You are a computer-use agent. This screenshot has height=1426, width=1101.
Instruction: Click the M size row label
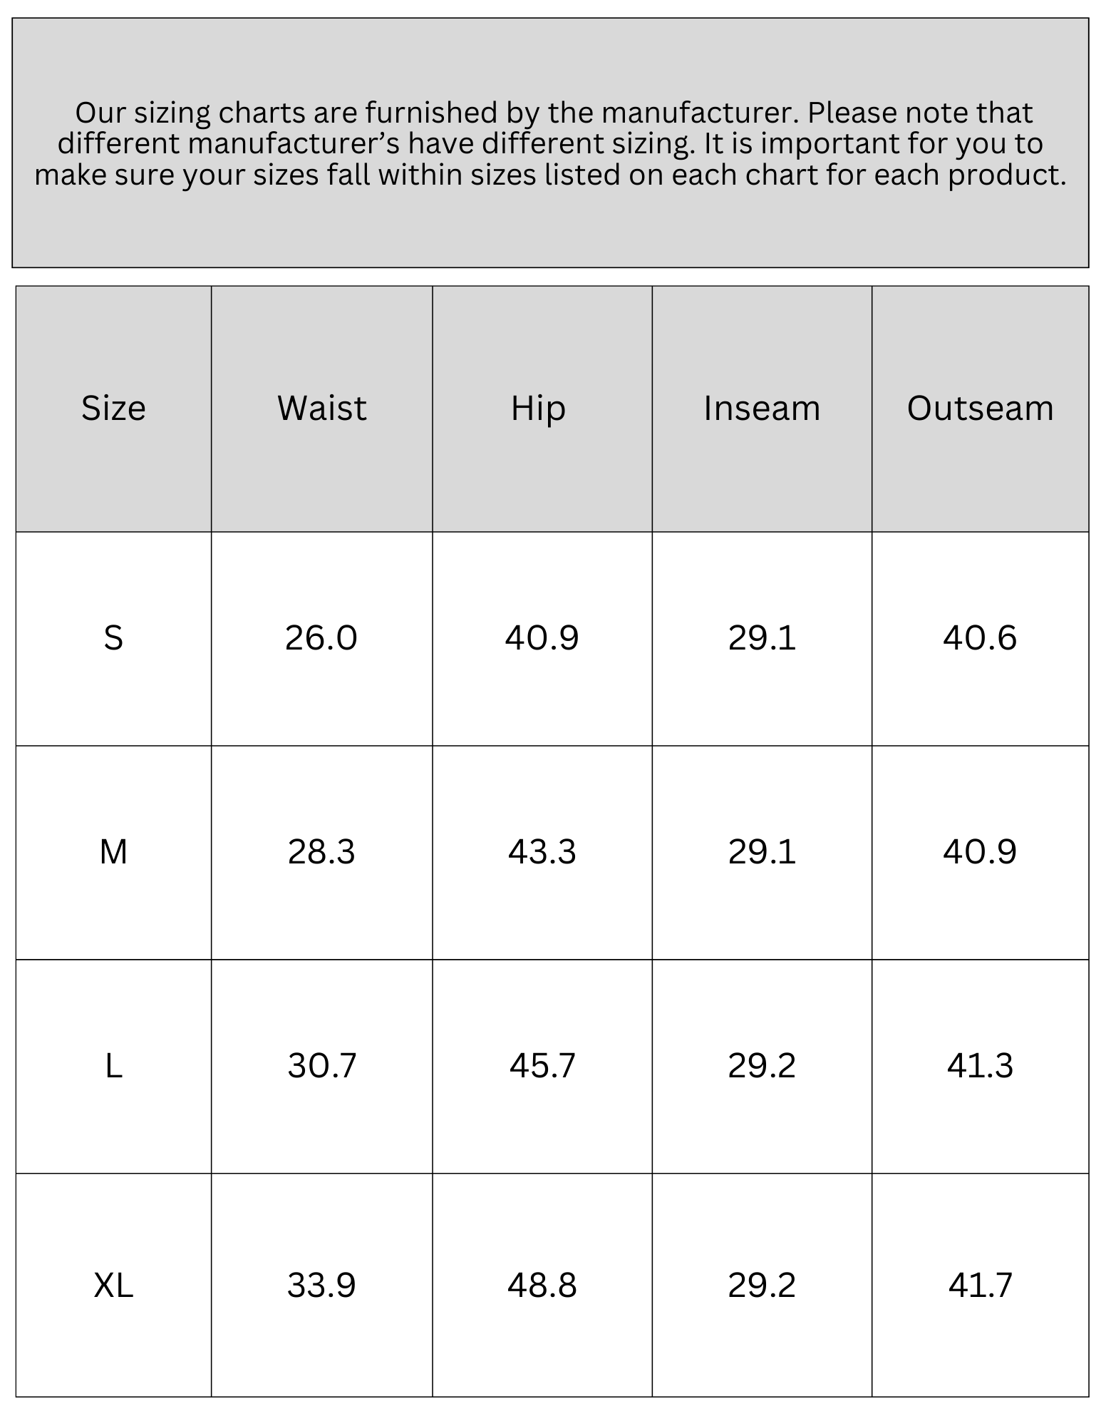coord(113,851)
